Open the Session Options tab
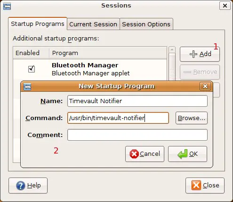 click(x=146, y=24)
